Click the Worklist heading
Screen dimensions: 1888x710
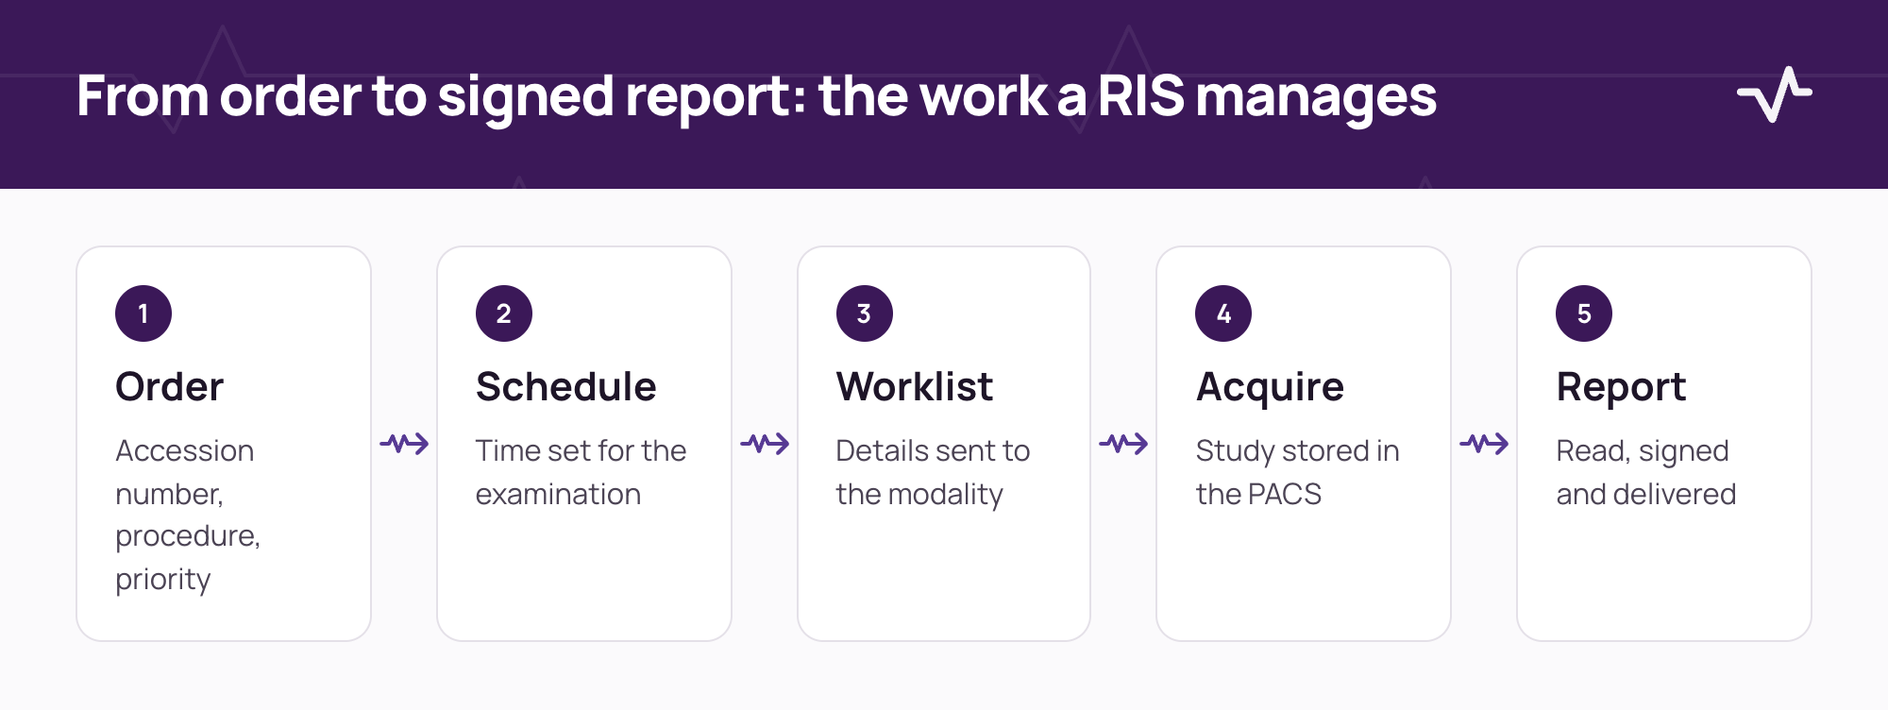pos(915,387)
